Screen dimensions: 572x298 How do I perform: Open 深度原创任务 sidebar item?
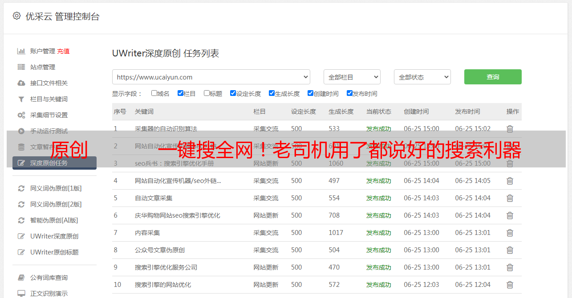pyautogui.click(x=54, y=163)
